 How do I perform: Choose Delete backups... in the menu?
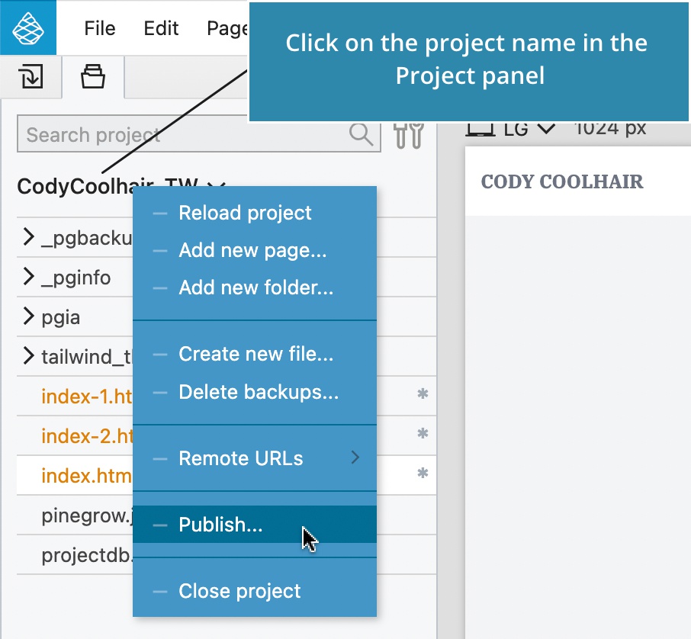coord(255,392)
